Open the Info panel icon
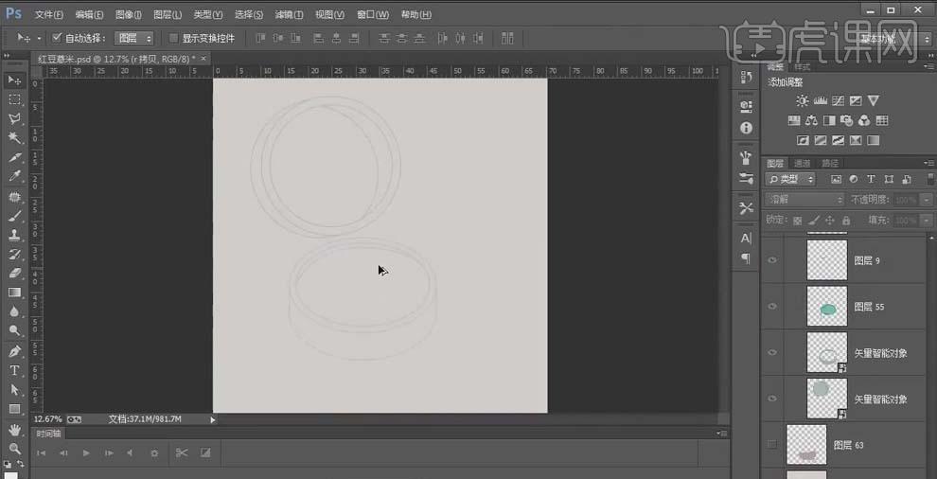The image size is (937, 479). [746, 128]
